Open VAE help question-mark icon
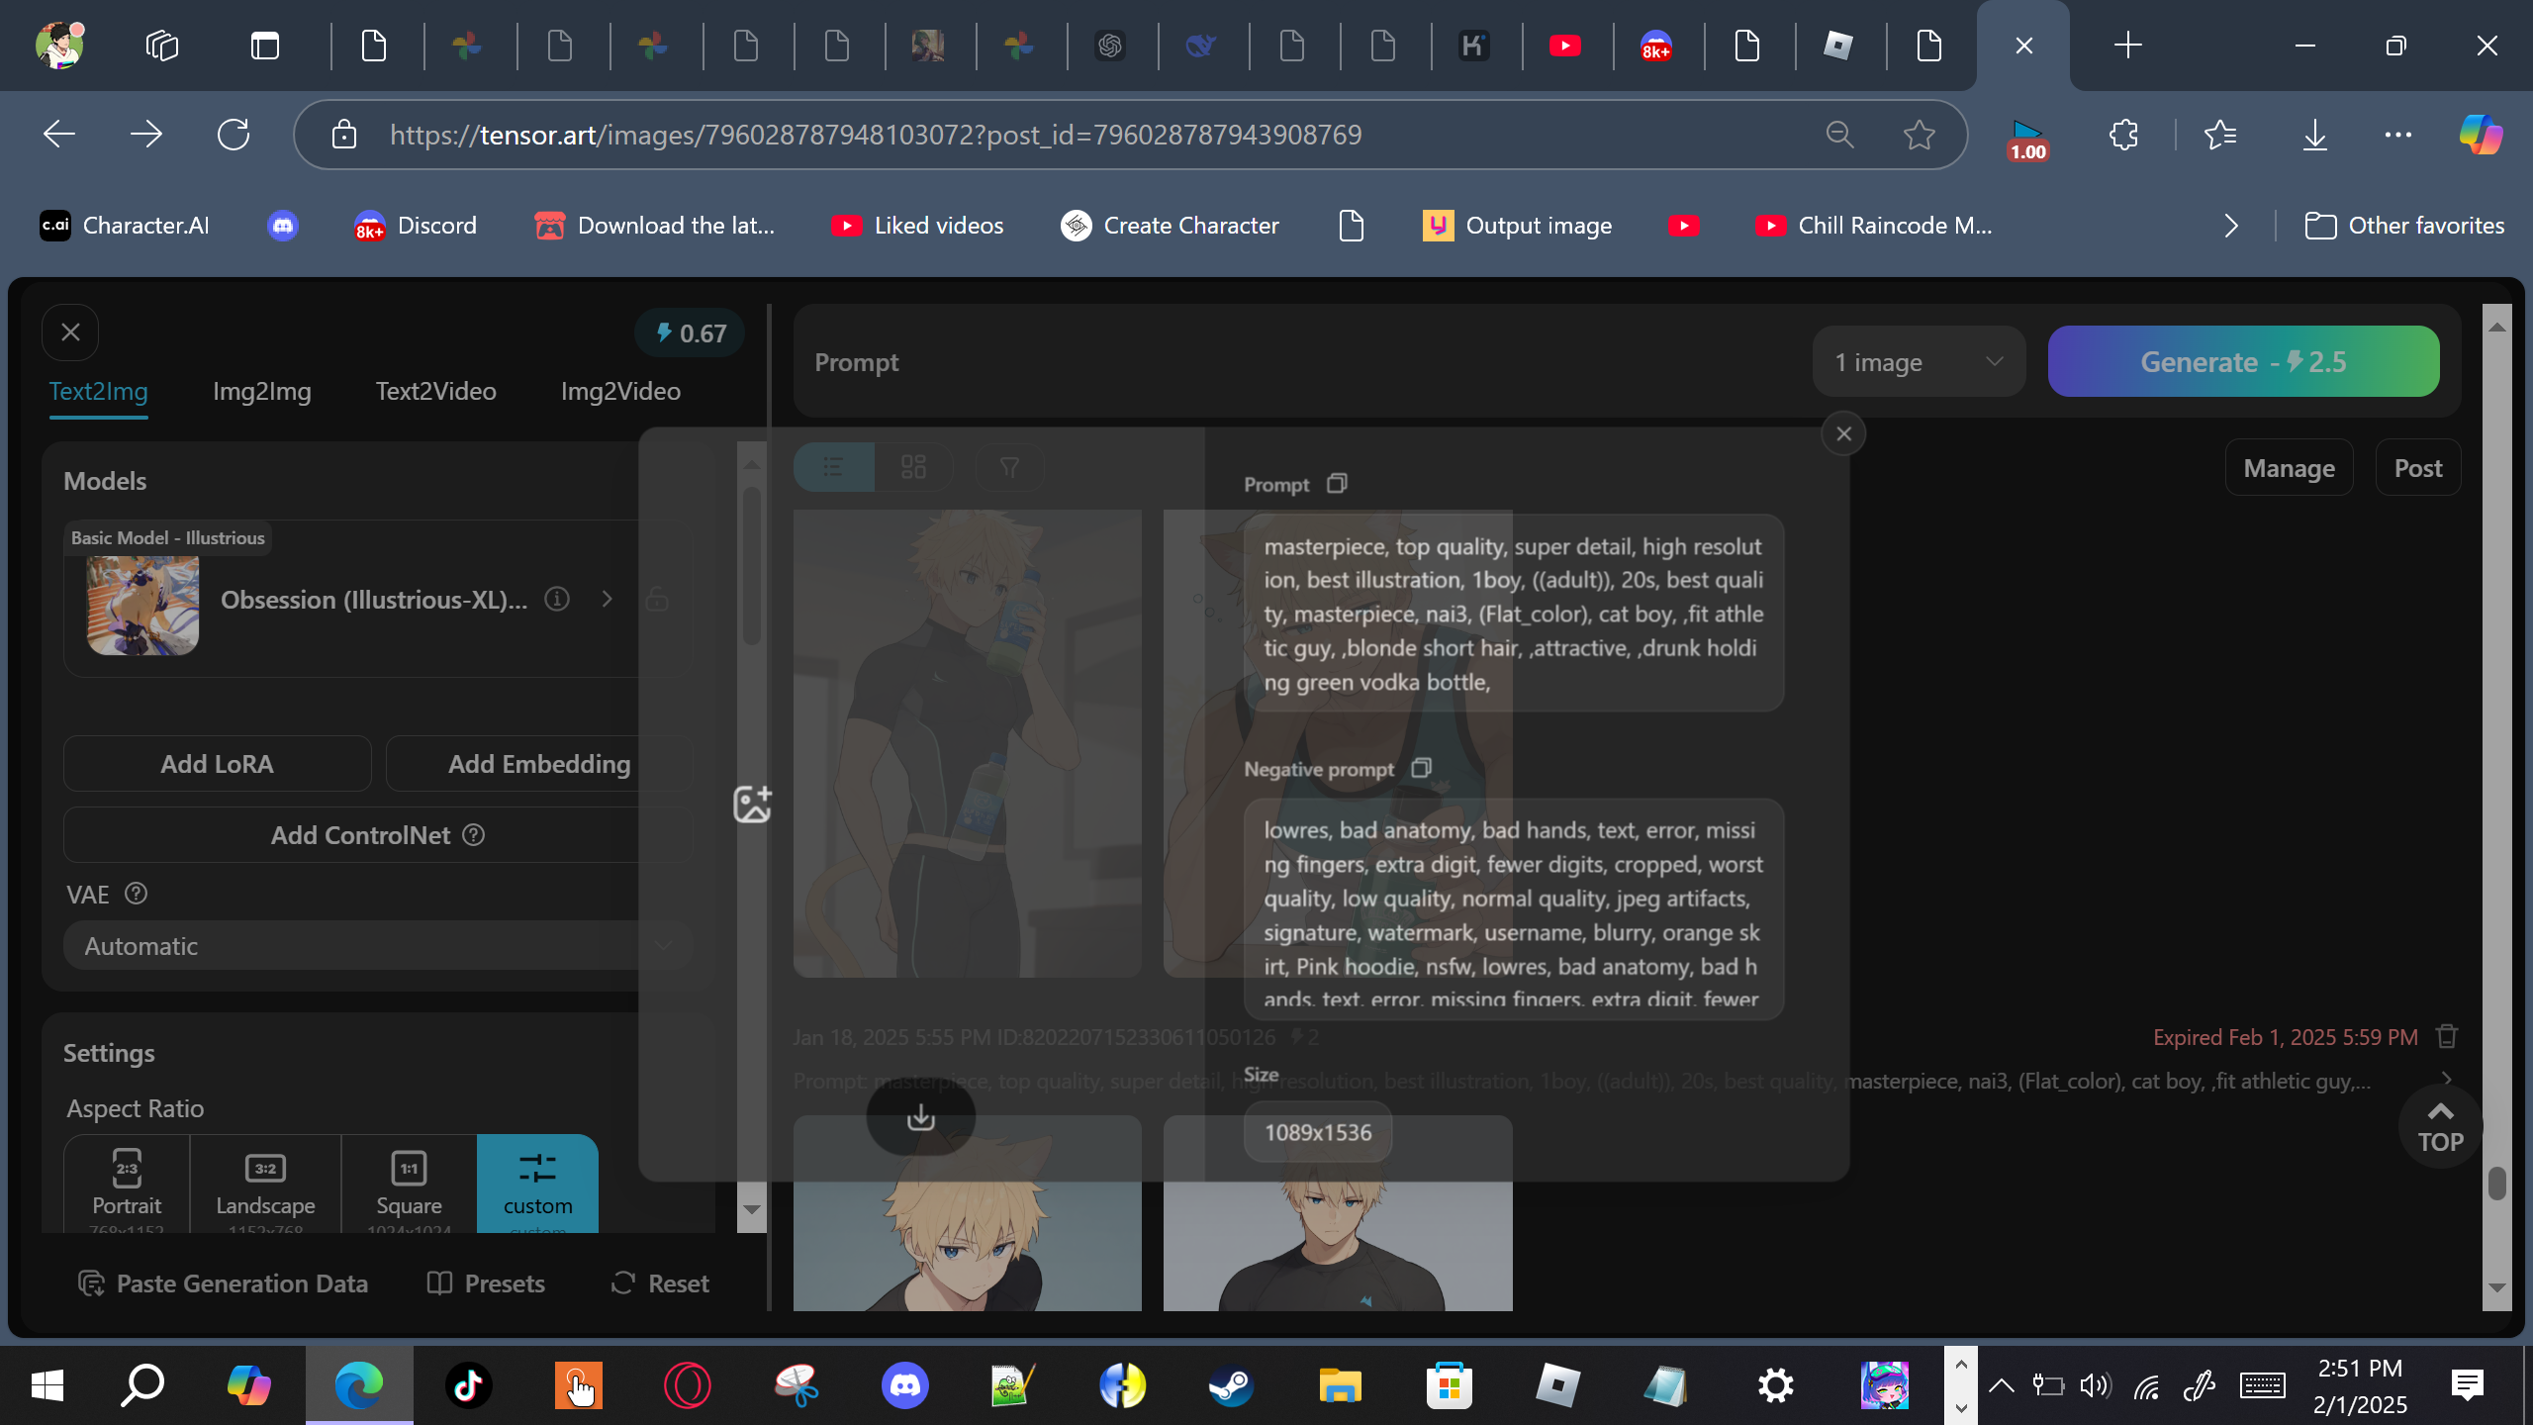 [137, 894]
